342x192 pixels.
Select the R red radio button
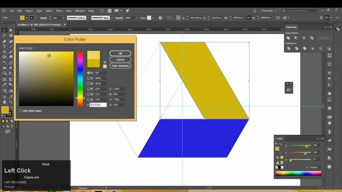click(x=89, y=89)
